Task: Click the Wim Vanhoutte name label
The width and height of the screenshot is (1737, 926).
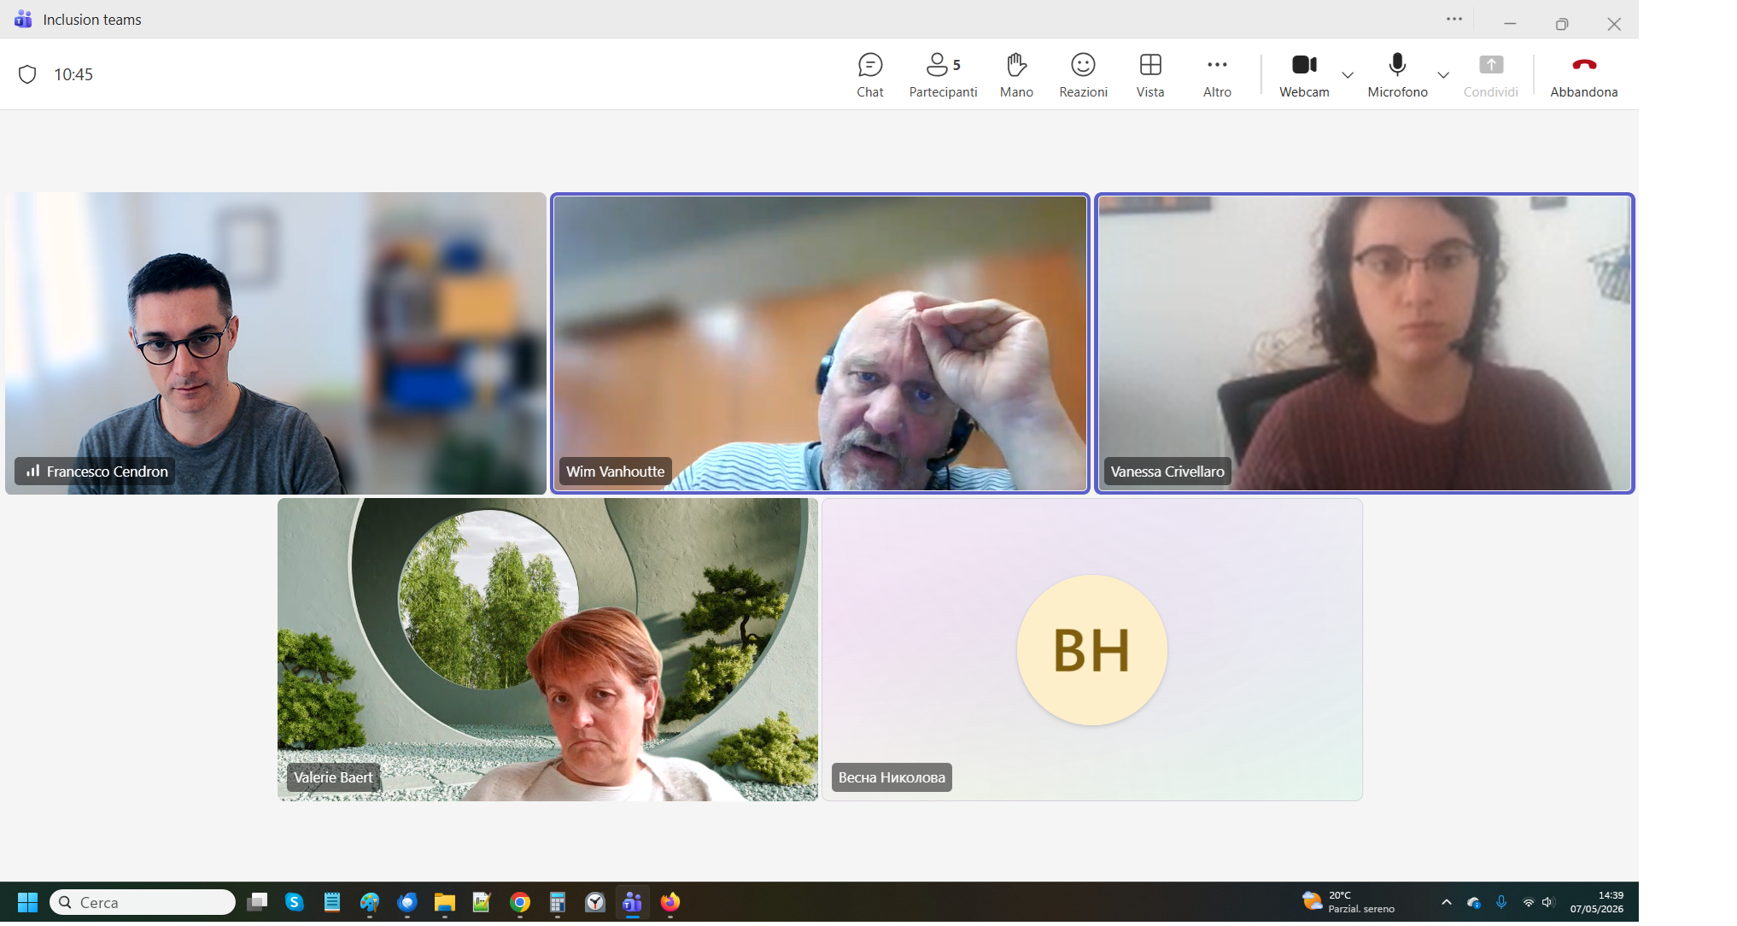Action: tap(615, 472)
